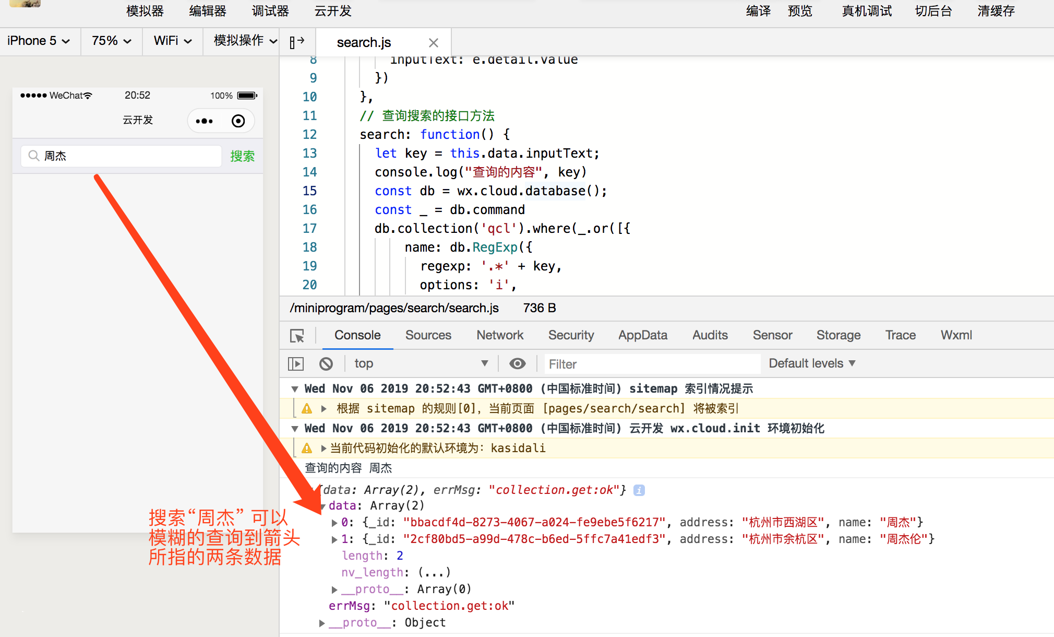Switch to the Network tab
Screen dimensions: 1054x637
pos(499,335)
